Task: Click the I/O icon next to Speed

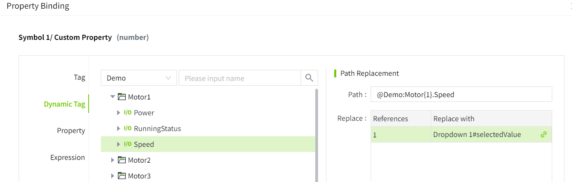Action: pyautogui.click(x=128, y=144)
